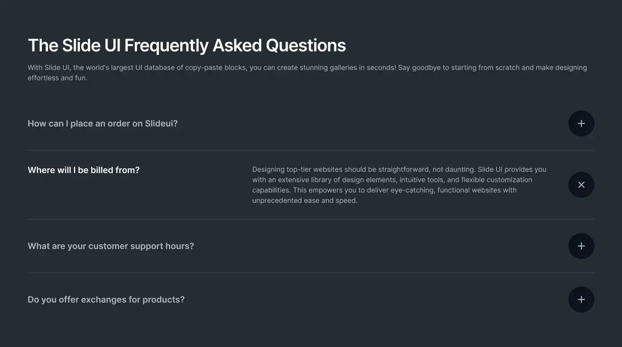Collapse 'Where will I be billed from?' question
Viewport: 622px width, 347px height.
coord(83,170)
